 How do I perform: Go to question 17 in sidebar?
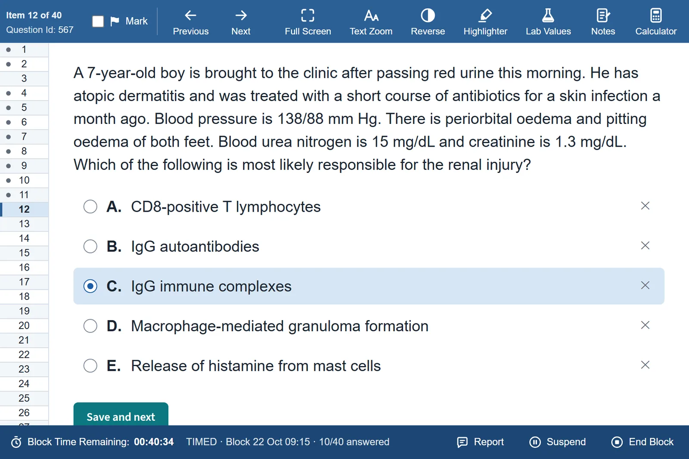(x=24, y=282)
